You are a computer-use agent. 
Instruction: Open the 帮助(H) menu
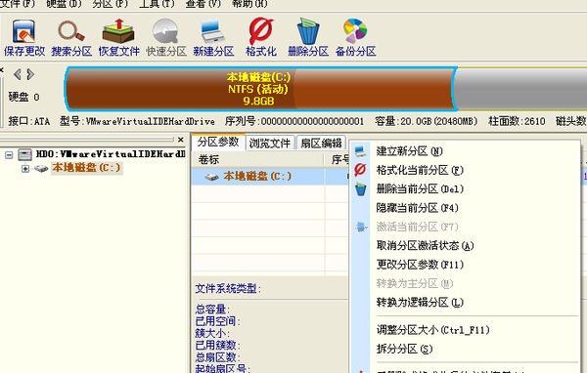coord(249,4)
